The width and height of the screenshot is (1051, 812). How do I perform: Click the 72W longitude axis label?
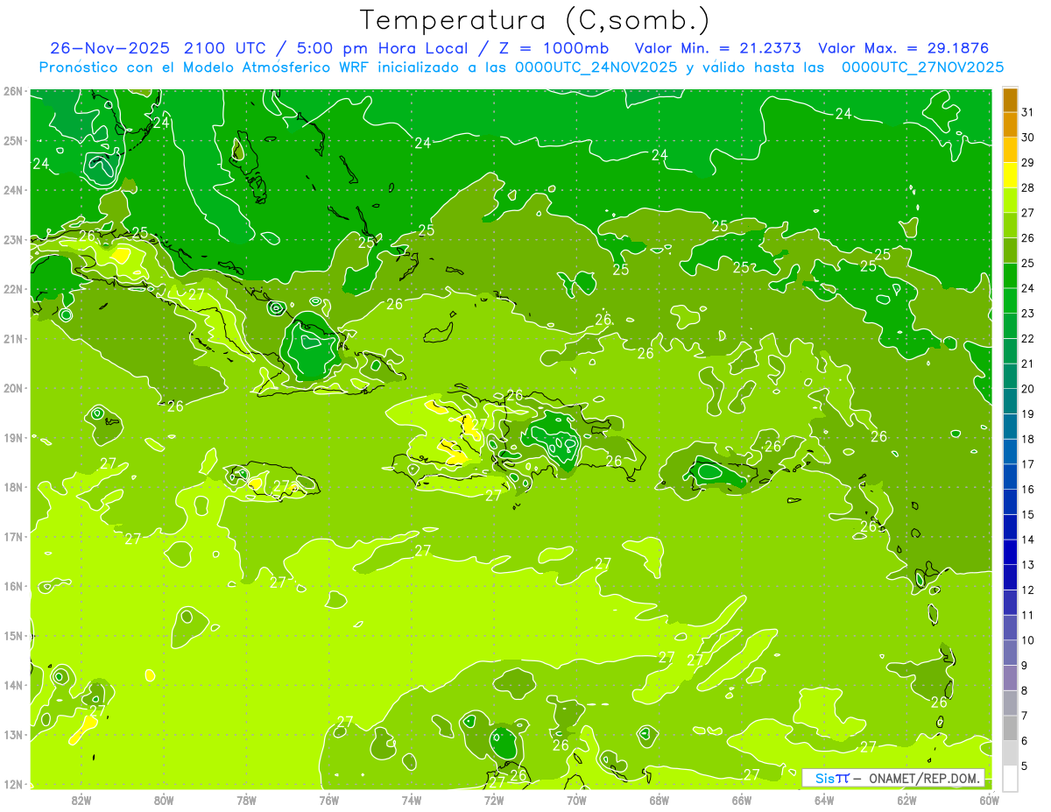click(x=494, y=800)
